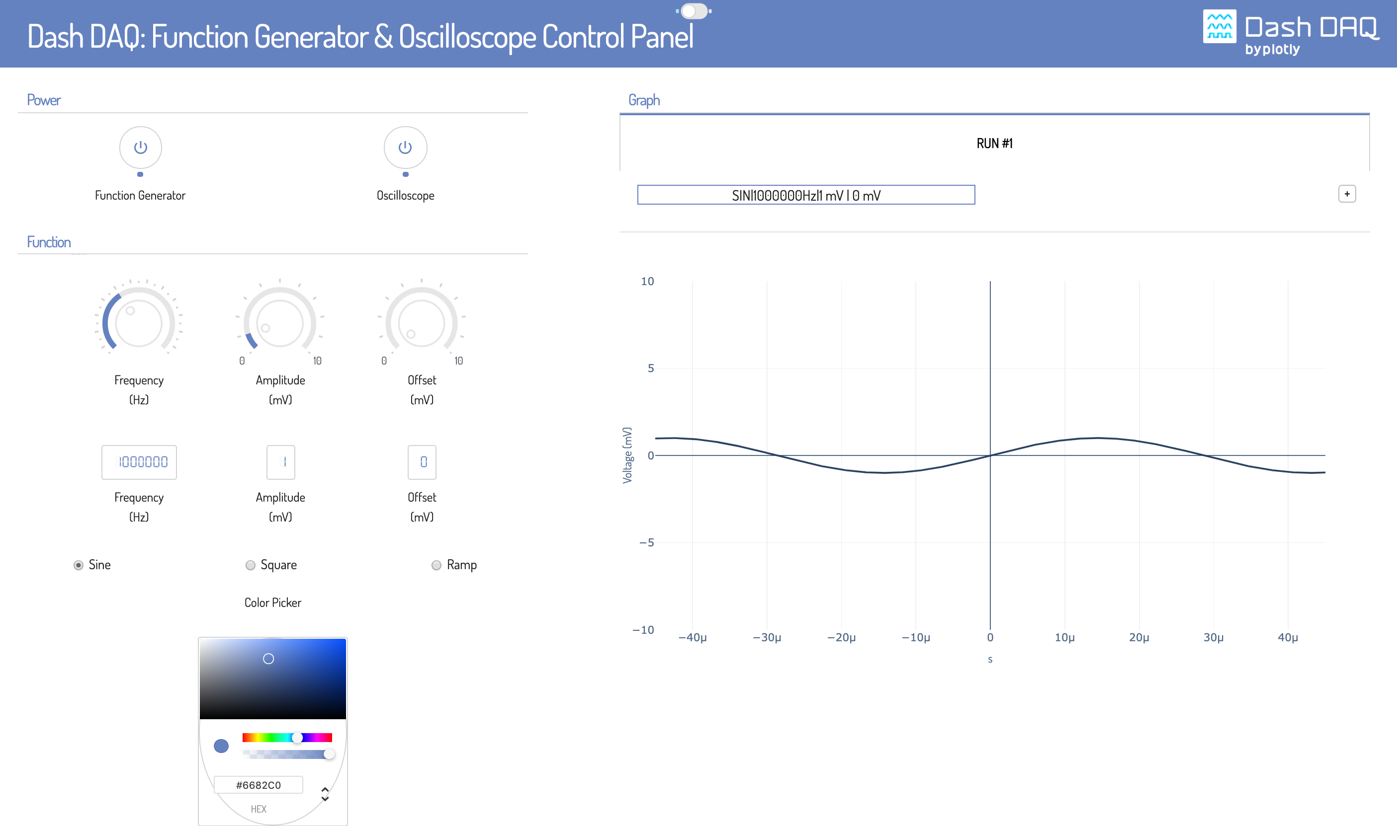The image size is (1397, 826).
Task: Switch color format with HEX arrows
Action: [x=325, y=794]
